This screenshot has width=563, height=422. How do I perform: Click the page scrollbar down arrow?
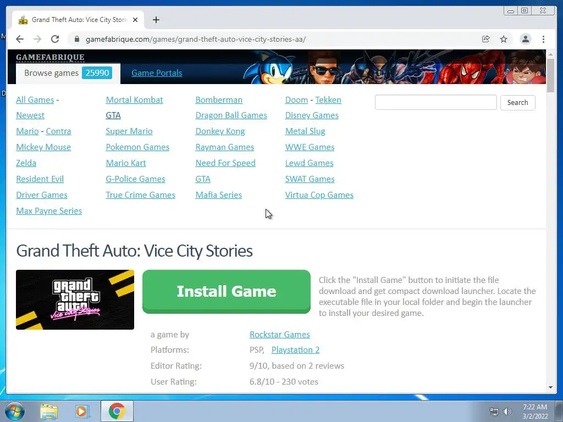(x=550, y=387)
